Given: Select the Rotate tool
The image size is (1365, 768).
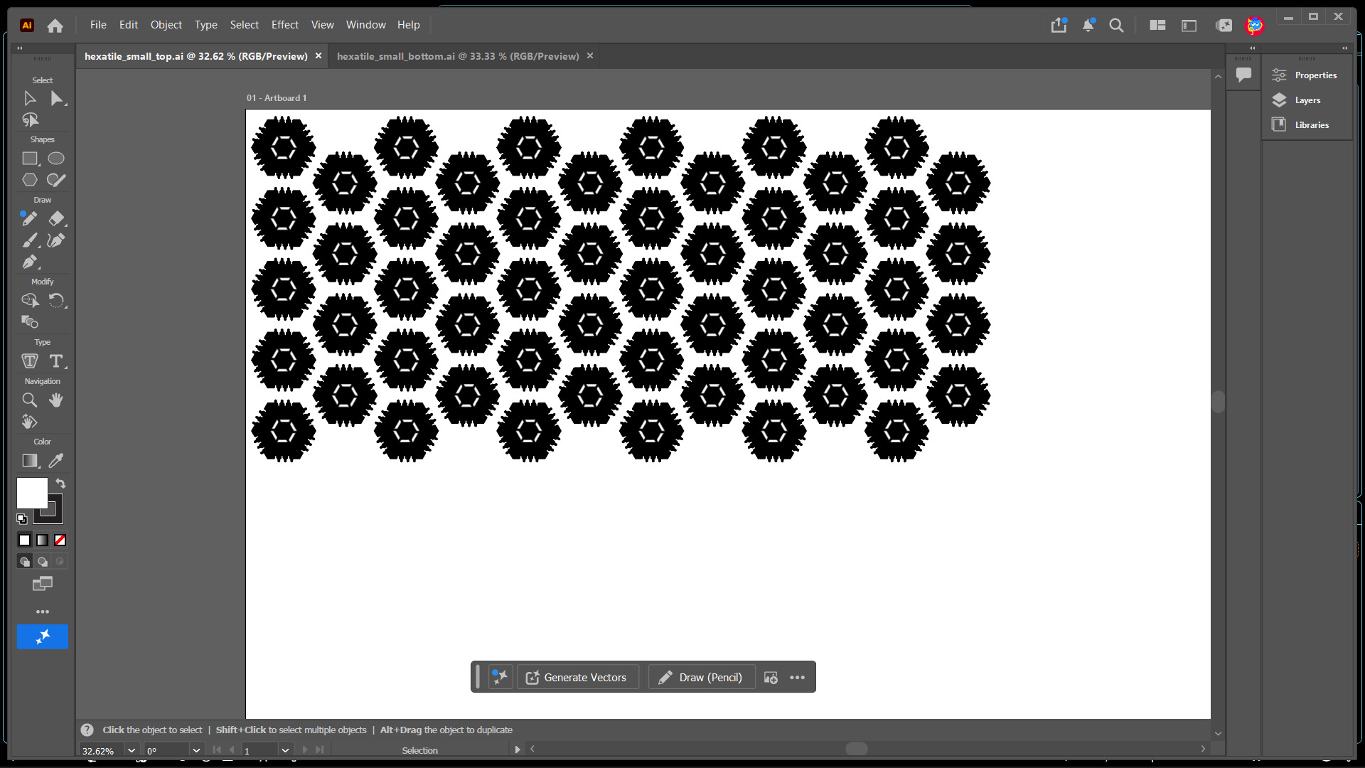Looking at the screenshot, I should tap(56, 301).
